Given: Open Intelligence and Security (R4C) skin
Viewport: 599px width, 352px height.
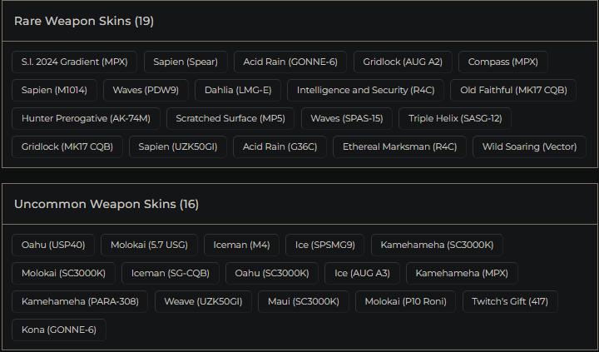Looking at the screenshot, I should tap(366, 90).
